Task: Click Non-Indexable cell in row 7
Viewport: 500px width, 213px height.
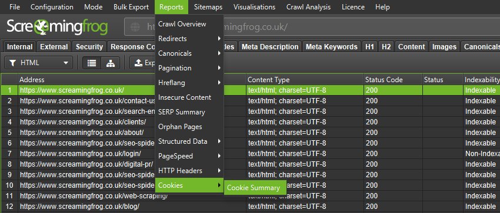Action: coord(482,154)
